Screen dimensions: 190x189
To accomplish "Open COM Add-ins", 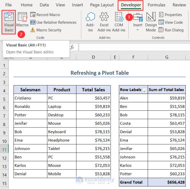I will coord(119,22).
